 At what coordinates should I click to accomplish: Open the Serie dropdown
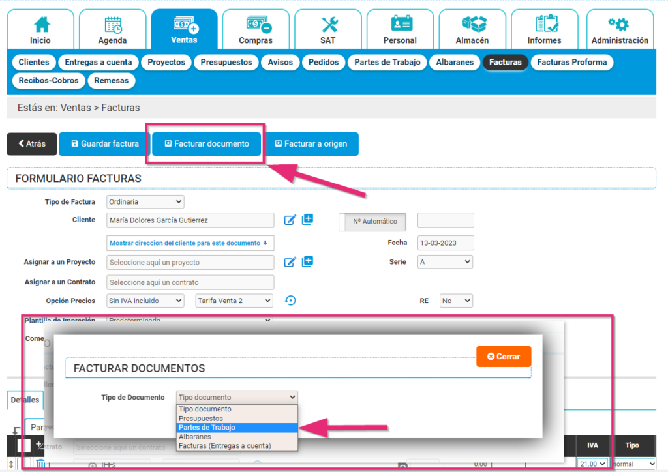pos(445,262)
